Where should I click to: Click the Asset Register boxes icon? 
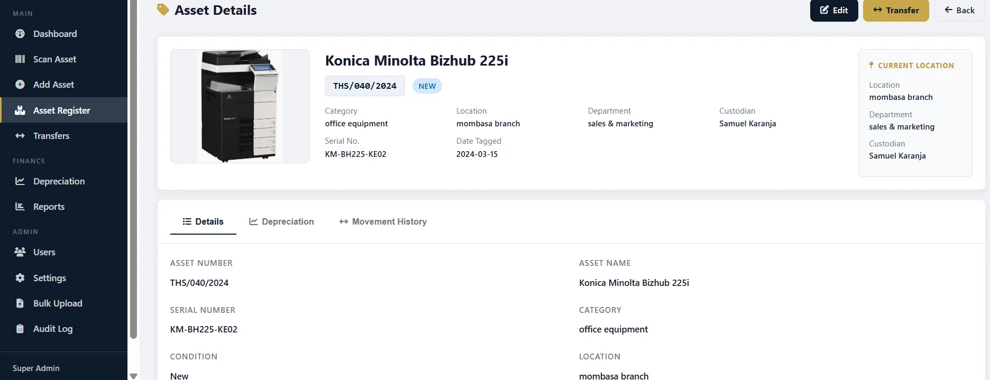(x=20, y=110)
